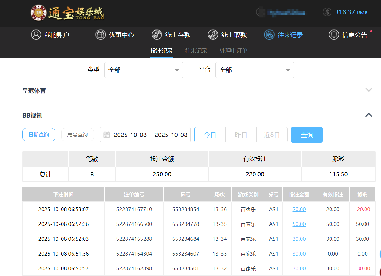Switch to the 往来记录 tab
Image resolution: width=381 pixels, height=276 pixels.
pyautogui.click(x=196, y=50)
